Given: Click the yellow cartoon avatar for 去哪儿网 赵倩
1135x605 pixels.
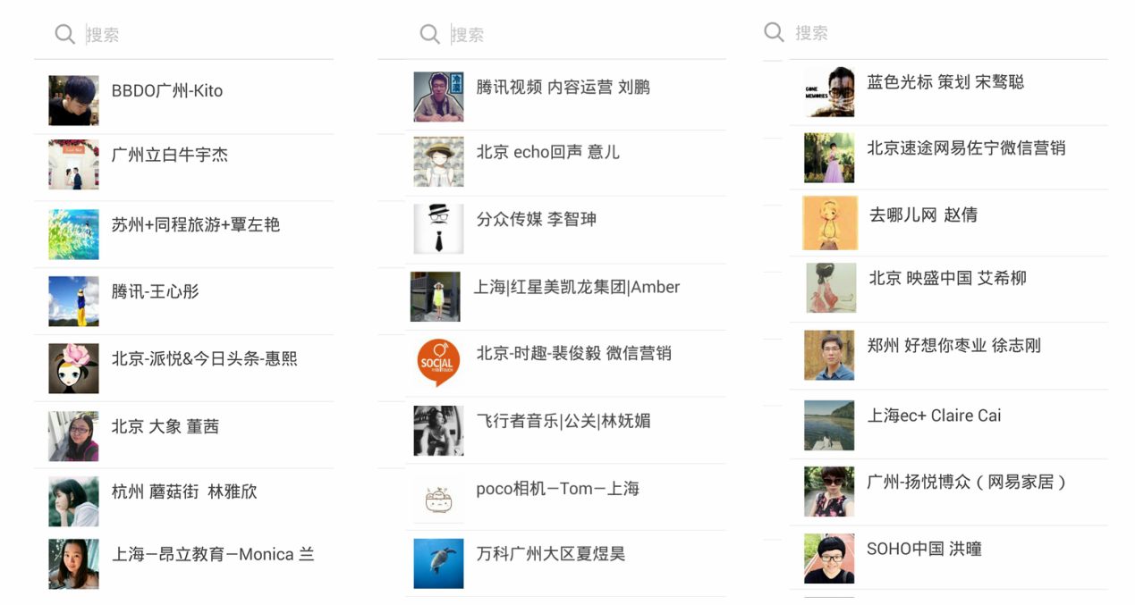Looking at the screenshot, I should pos(830,223).
